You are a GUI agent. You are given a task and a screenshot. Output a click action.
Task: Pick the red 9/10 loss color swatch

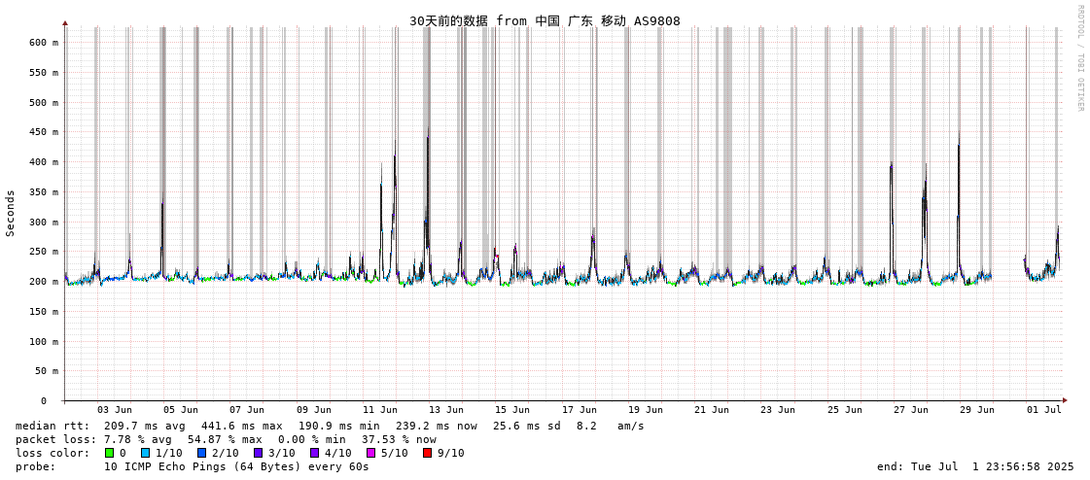tap(428, 453)
